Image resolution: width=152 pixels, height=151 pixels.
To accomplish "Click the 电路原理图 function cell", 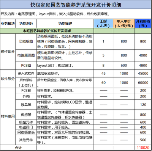I will 26,55.
